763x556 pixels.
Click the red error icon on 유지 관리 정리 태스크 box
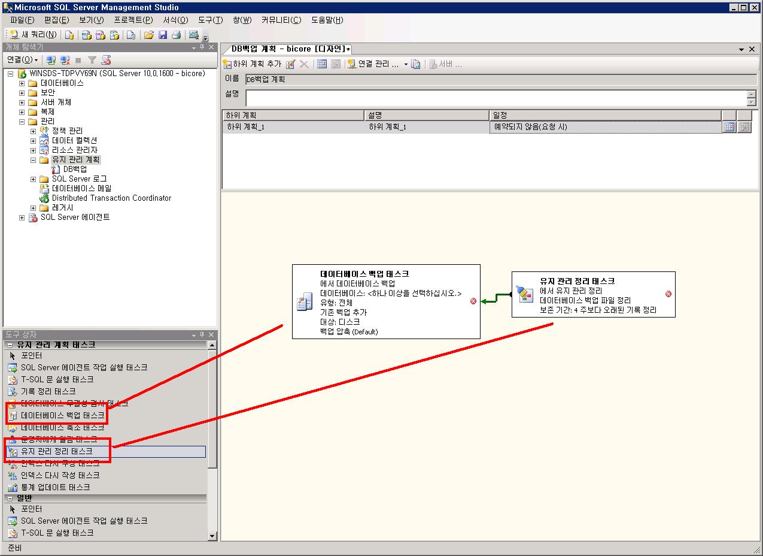668,294
